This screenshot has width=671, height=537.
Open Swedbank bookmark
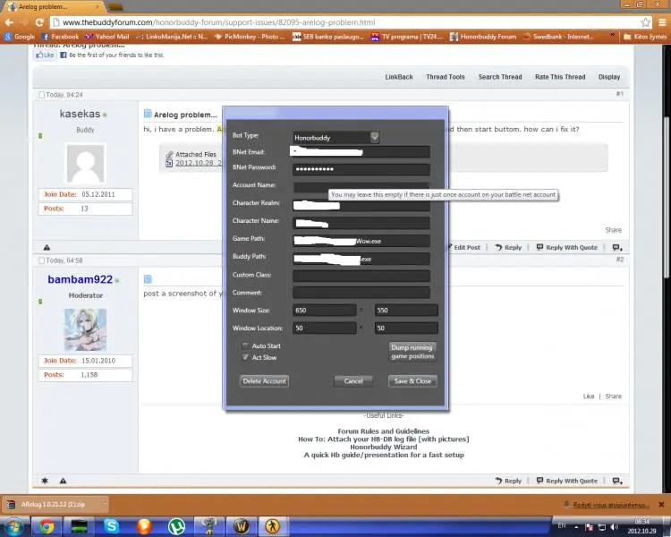[x=558, y=37]
